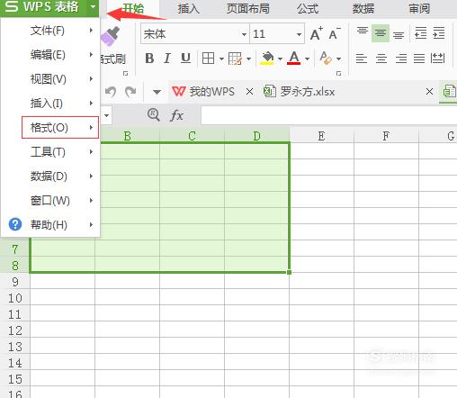Image resolution: width=457 pixels, height=398 pixels.
Task: Click the draw border table icon
Action: 235,59
